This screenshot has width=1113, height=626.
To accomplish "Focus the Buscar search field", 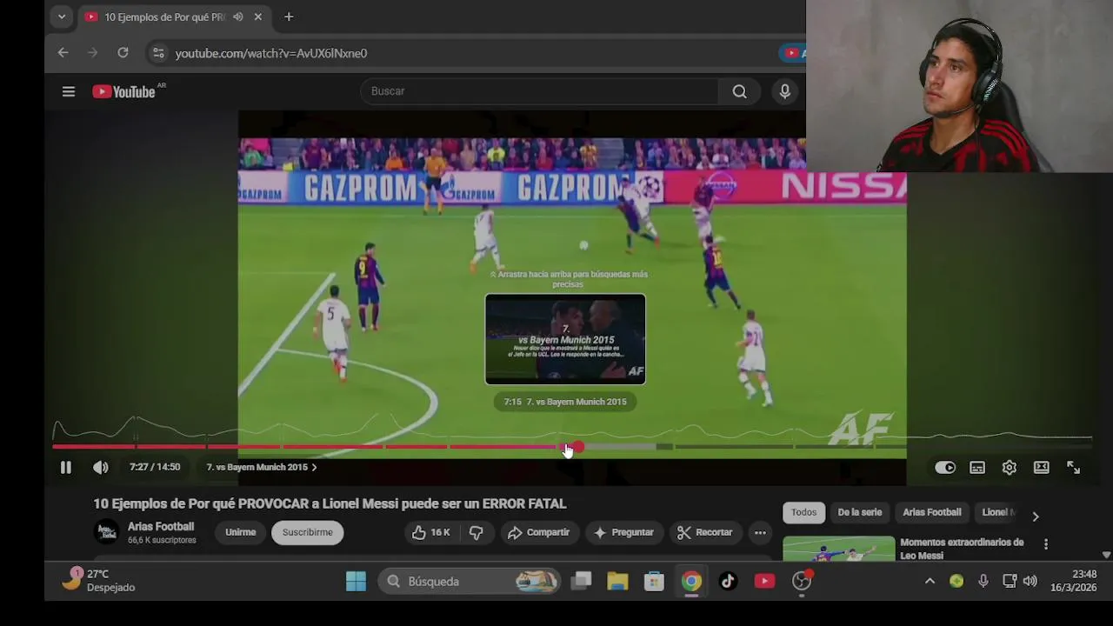I will click(539, 91).
